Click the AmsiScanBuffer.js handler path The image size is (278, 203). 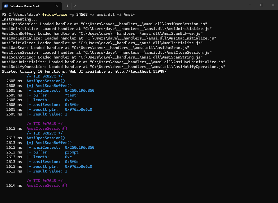coord(141,33)
